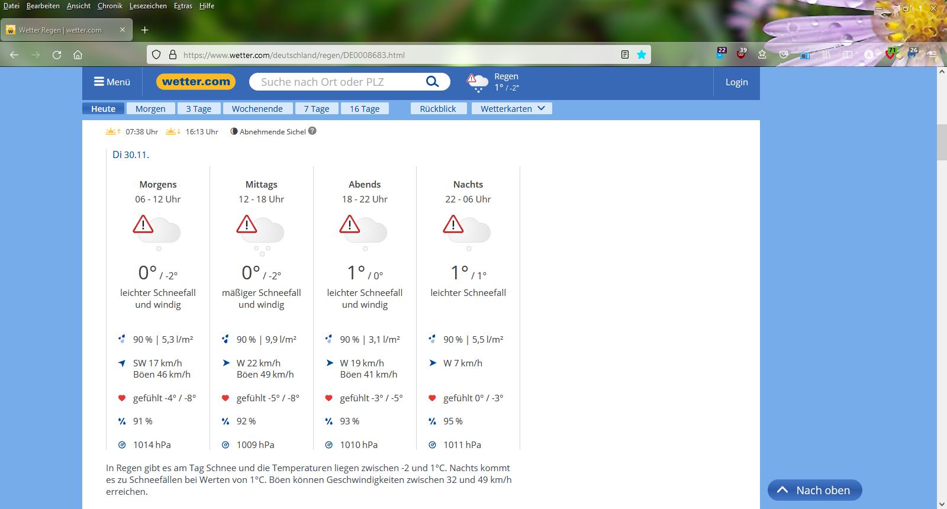Select the 7 Tage forecast tab
Screen dimensions: 947x509
[x=316, y=109]
